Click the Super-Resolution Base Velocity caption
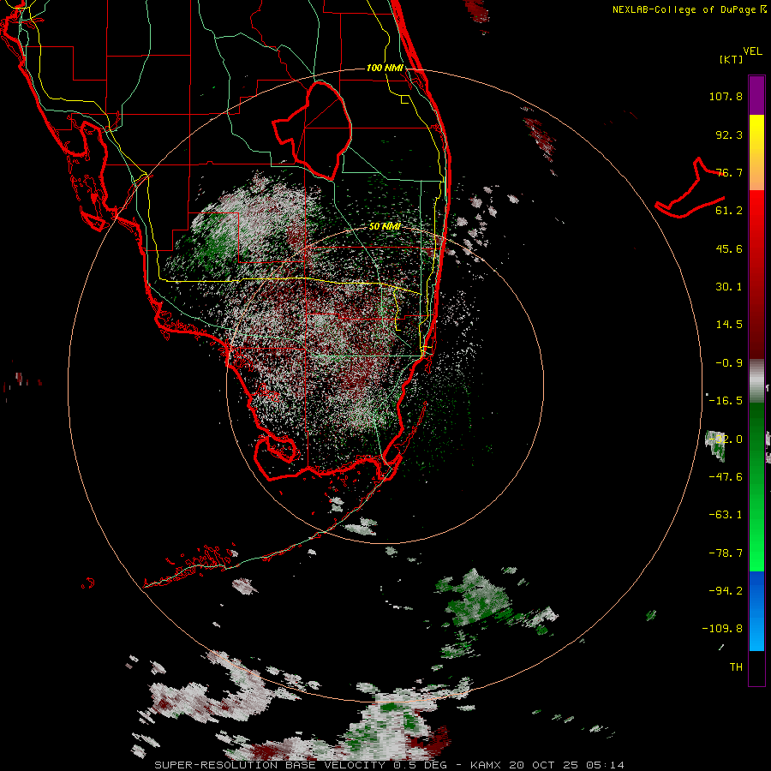 [x=389, y=765]
